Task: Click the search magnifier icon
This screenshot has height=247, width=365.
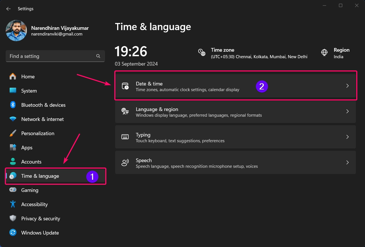Action: [x=98, y=56]
